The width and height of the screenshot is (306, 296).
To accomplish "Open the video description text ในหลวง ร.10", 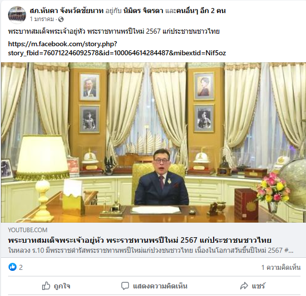I will pos(150,250).
